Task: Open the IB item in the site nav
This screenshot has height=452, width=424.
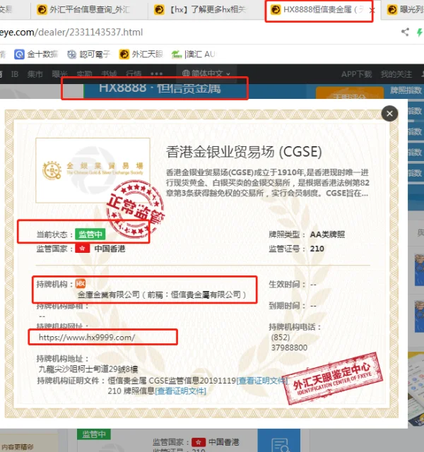Action: tap(14, 74)
